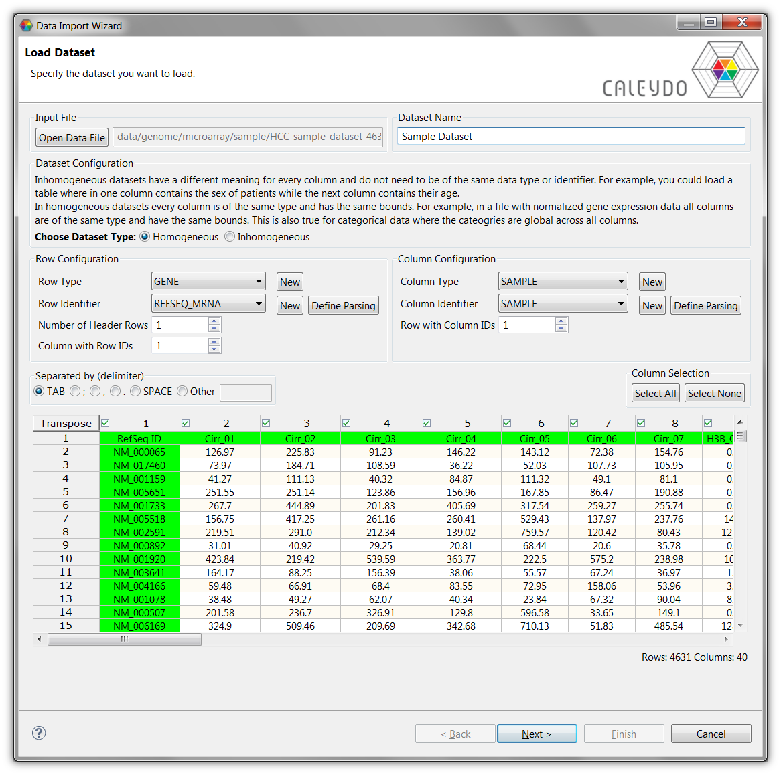Click the Caleydo logo icon

coord(725,70)
